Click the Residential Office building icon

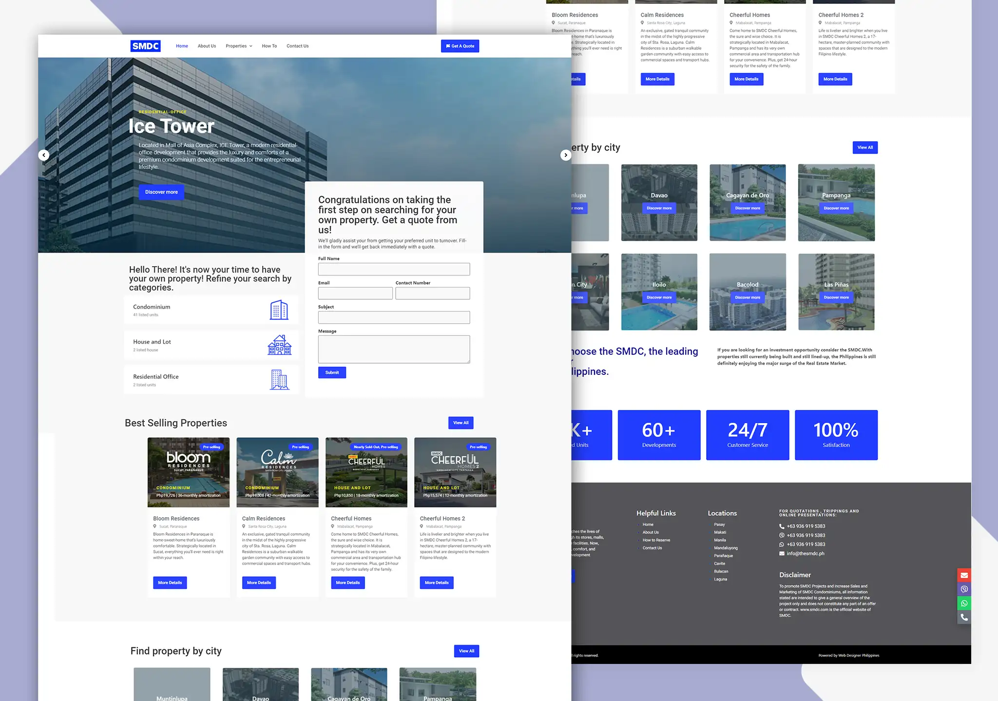tap(279, 380)
